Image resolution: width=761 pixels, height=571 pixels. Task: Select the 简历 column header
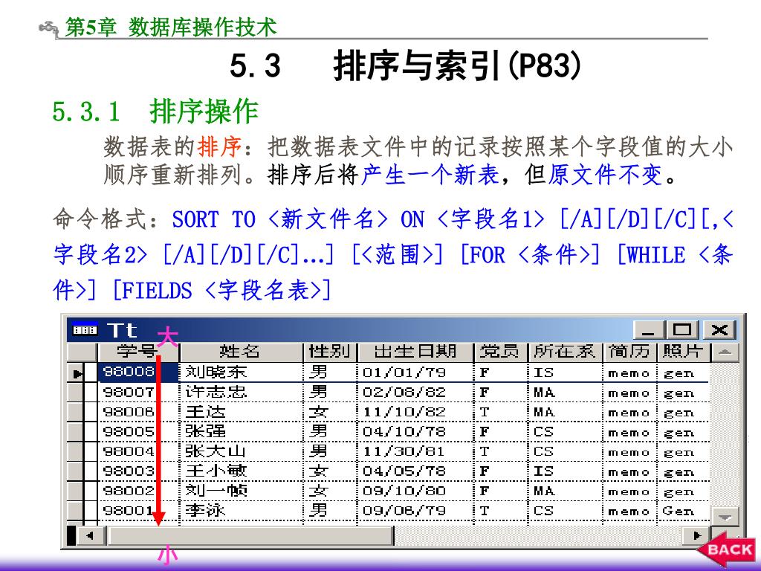click(x=630, y=352)
